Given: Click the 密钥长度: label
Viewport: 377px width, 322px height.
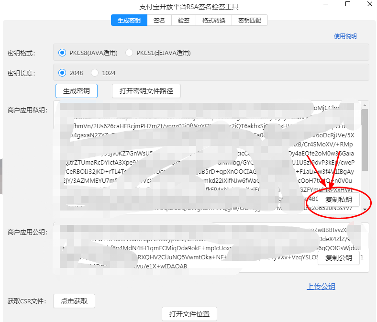Looking at the screenshot, I should tap(21, 73).
